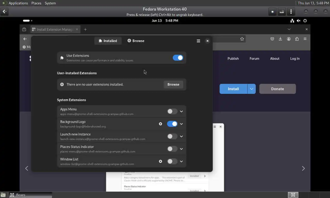
Task: Open a new Firefox tab with plus
Action: tap(85, 29)
